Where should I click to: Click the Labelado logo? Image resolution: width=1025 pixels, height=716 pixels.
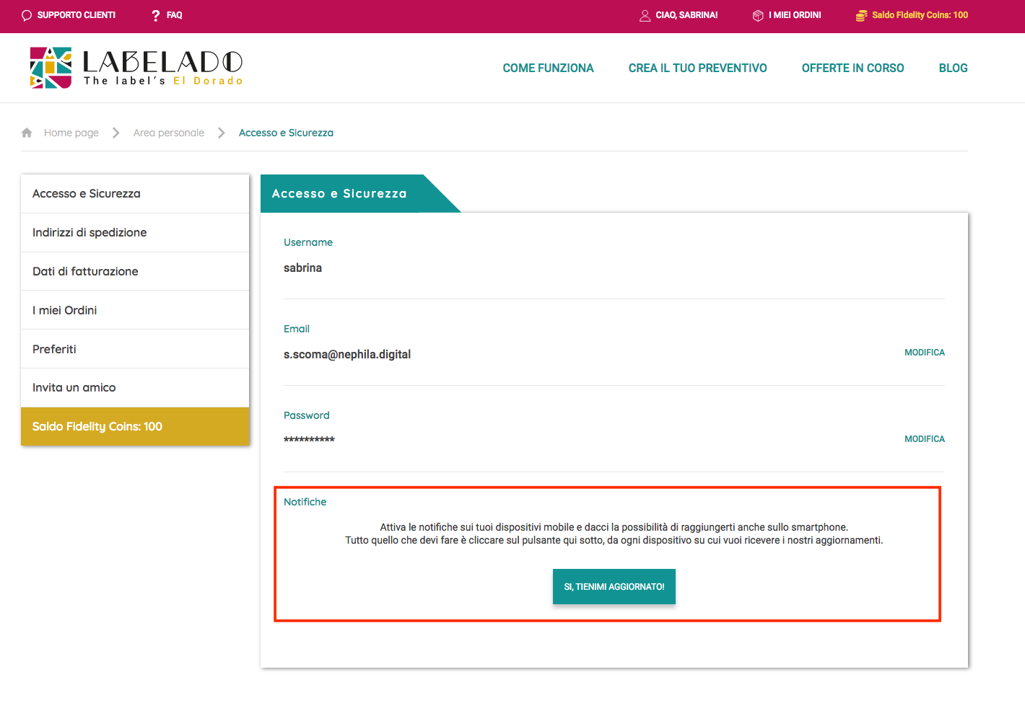pyautogui.click(x=136, y=68)
